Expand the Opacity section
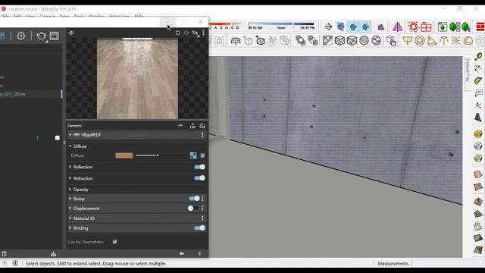 pos(70,189)
